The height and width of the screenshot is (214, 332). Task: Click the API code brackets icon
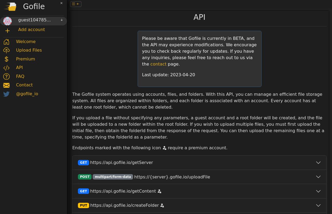click(6, 68)
